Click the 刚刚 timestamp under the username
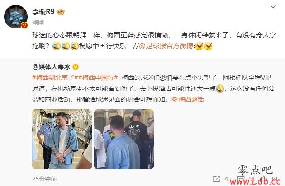Image resolution: width=285 pixels, height=186 pixels. 38,23
